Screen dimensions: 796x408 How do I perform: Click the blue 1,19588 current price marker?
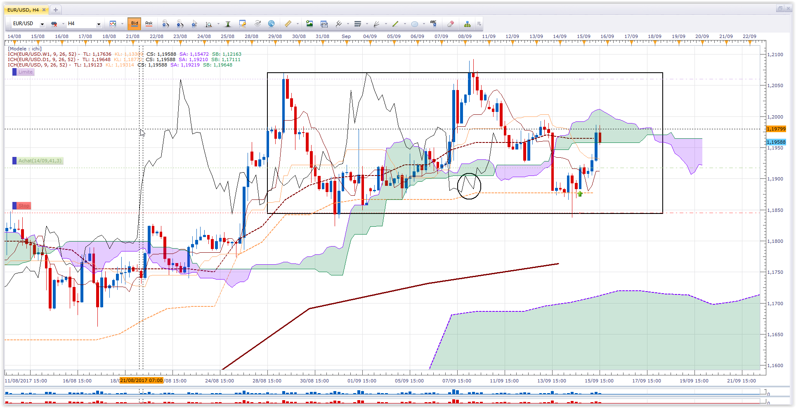pos(776,142)
